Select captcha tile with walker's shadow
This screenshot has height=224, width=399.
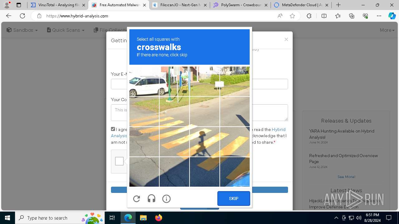click(204, 142)
